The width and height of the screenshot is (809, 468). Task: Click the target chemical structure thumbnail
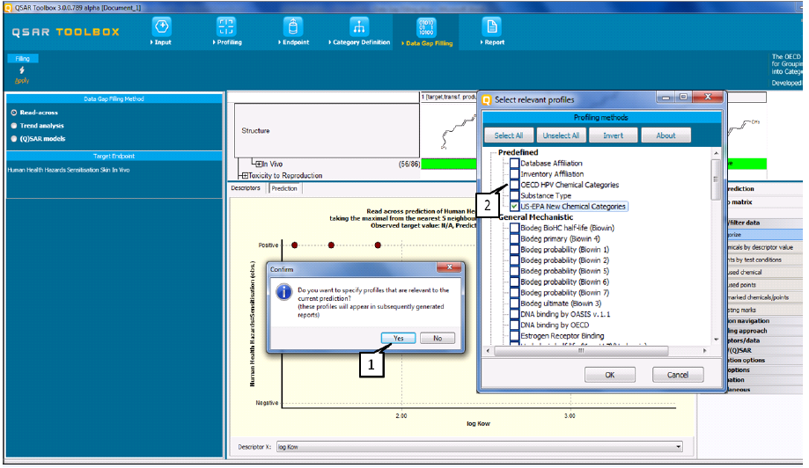pyautogui.click(x=448, y=130)
